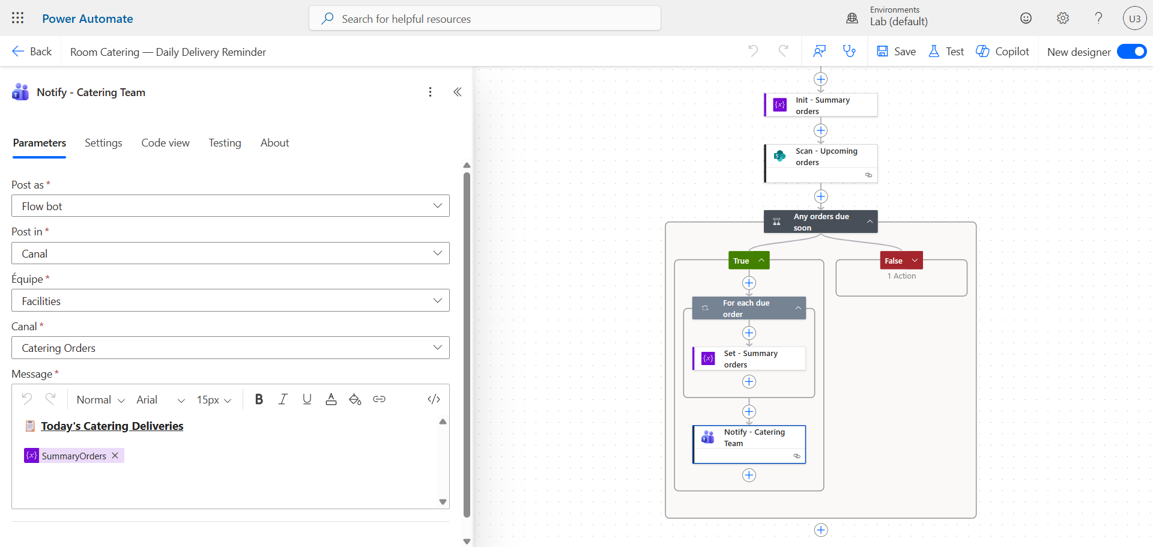Screen dimensions: 1153x547
Task: Toggle bold formatting in message editor
Action: tap(259, 399)
